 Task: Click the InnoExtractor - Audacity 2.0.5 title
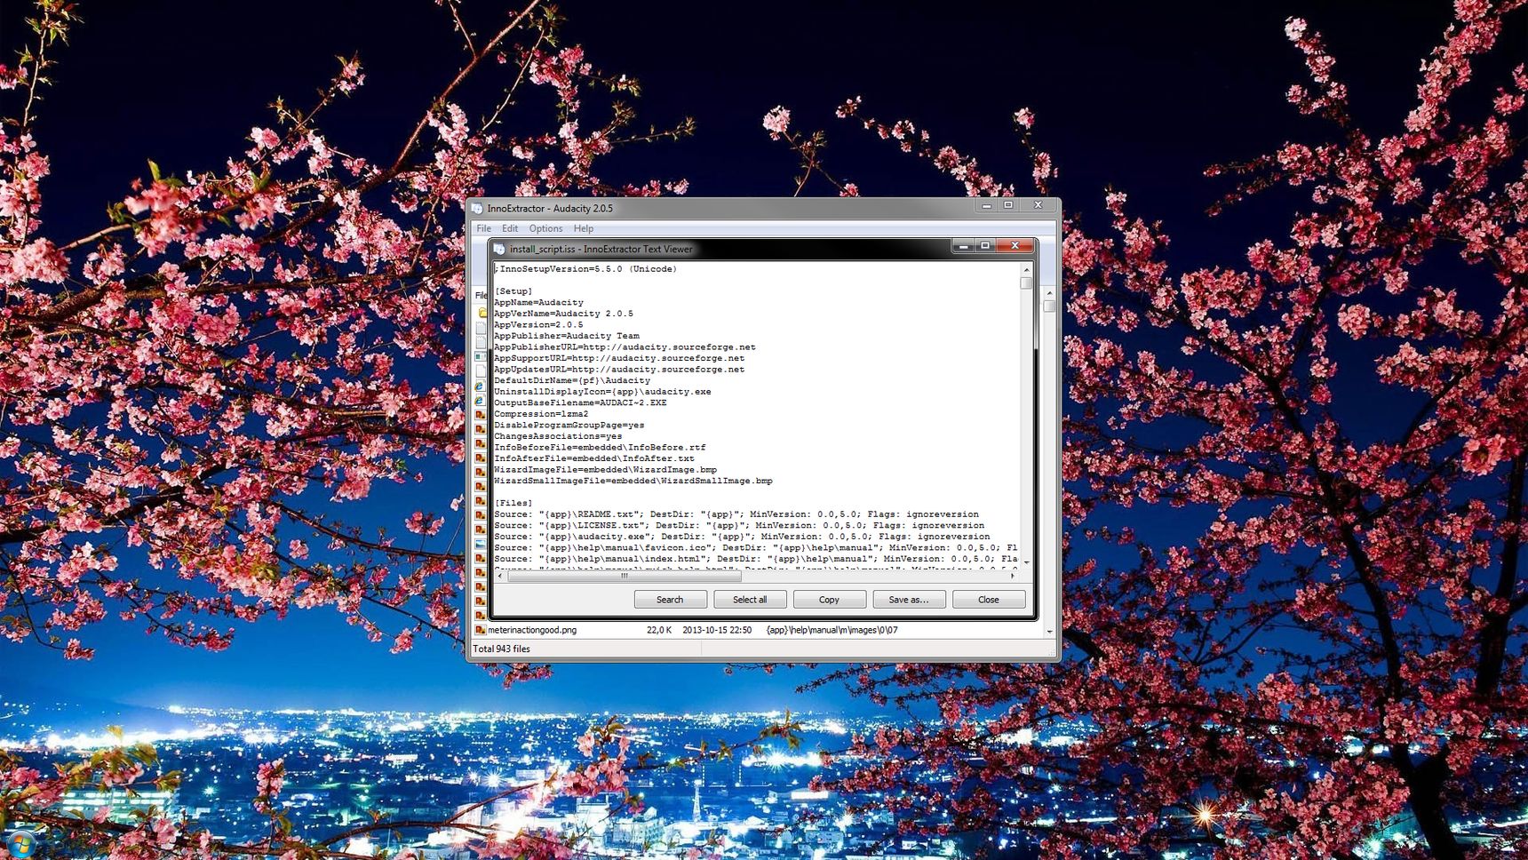pyautogui.click(x=550, y=209)
